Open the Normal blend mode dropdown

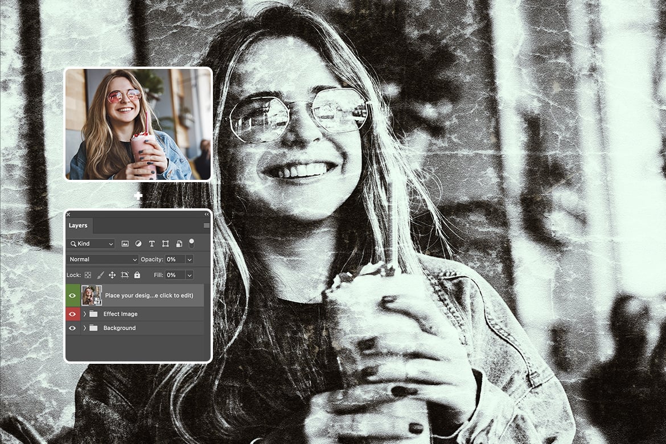tap(103, 259)
